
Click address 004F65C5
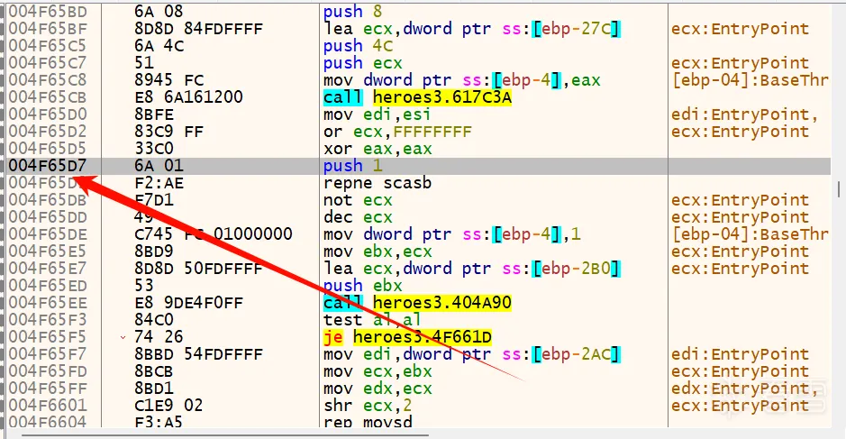[x=48, y=46]
